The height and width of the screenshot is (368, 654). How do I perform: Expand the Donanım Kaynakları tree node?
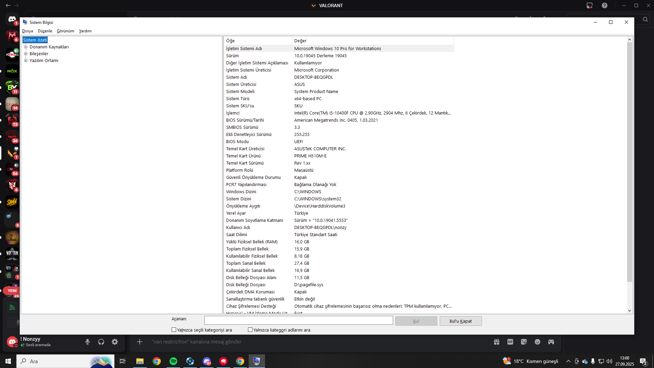click(26, 47)
